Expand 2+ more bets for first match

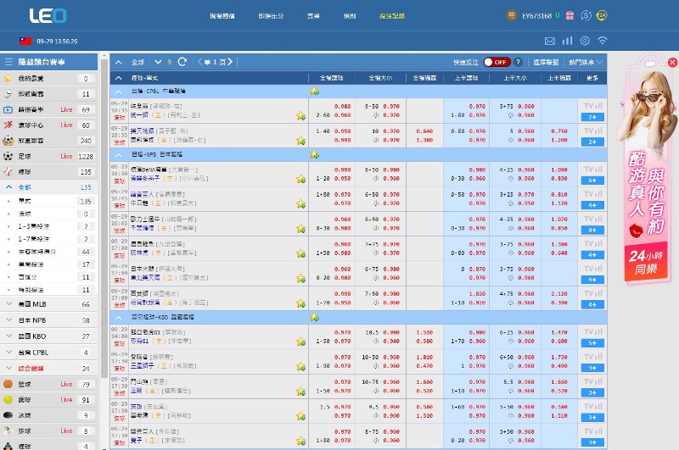(592, 116)
